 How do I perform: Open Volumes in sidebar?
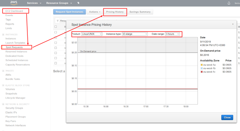pyautogui.click(x=10, y=89)
